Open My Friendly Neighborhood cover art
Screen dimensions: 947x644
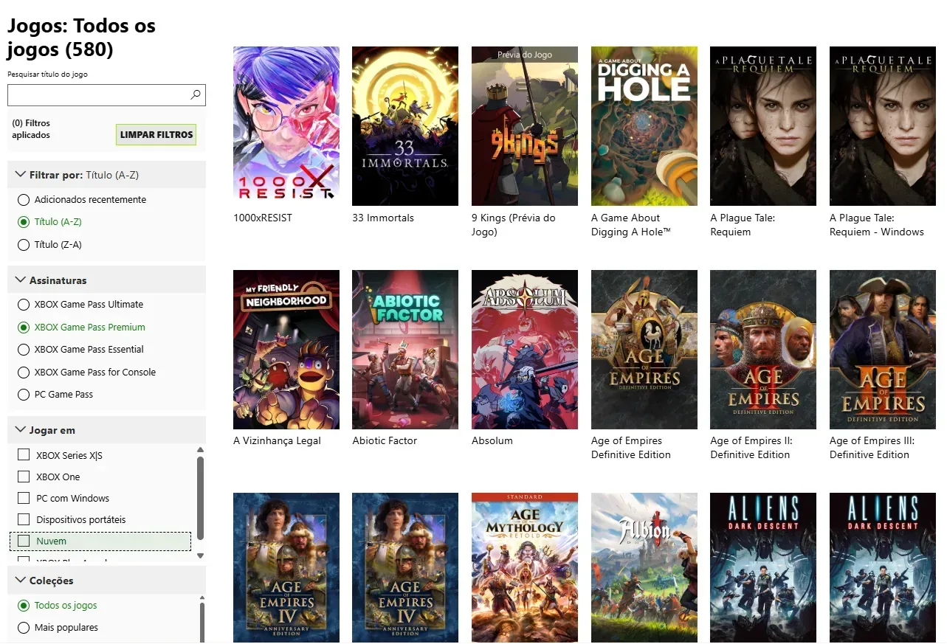click(286, 350)
